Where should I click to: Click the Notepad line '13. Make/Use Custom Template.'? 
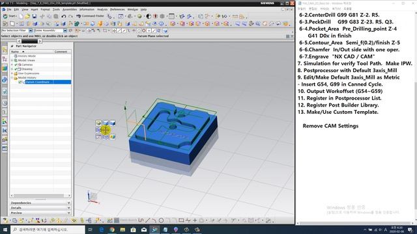(338, 112)
